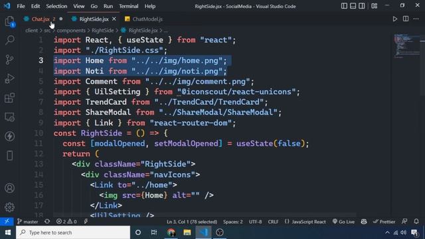
Task: Click line number 3 in gutter
Action: tap(41, 60)
